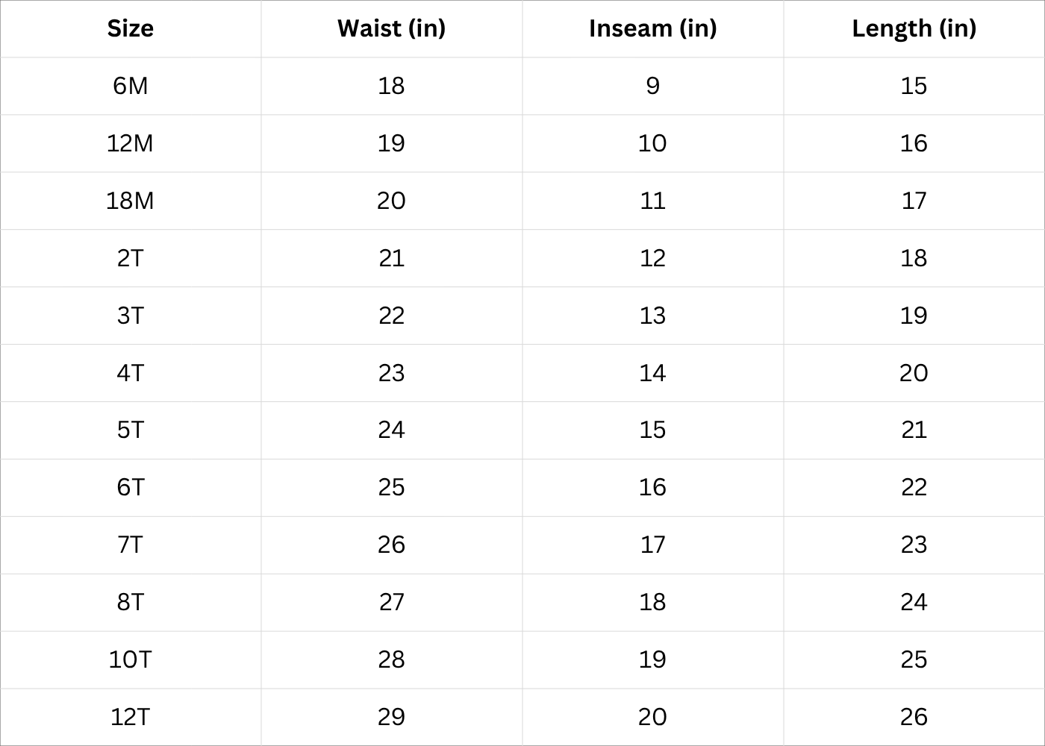Select the 12M size cell
Screen dimensions: 1045x746
click(131, 143)
